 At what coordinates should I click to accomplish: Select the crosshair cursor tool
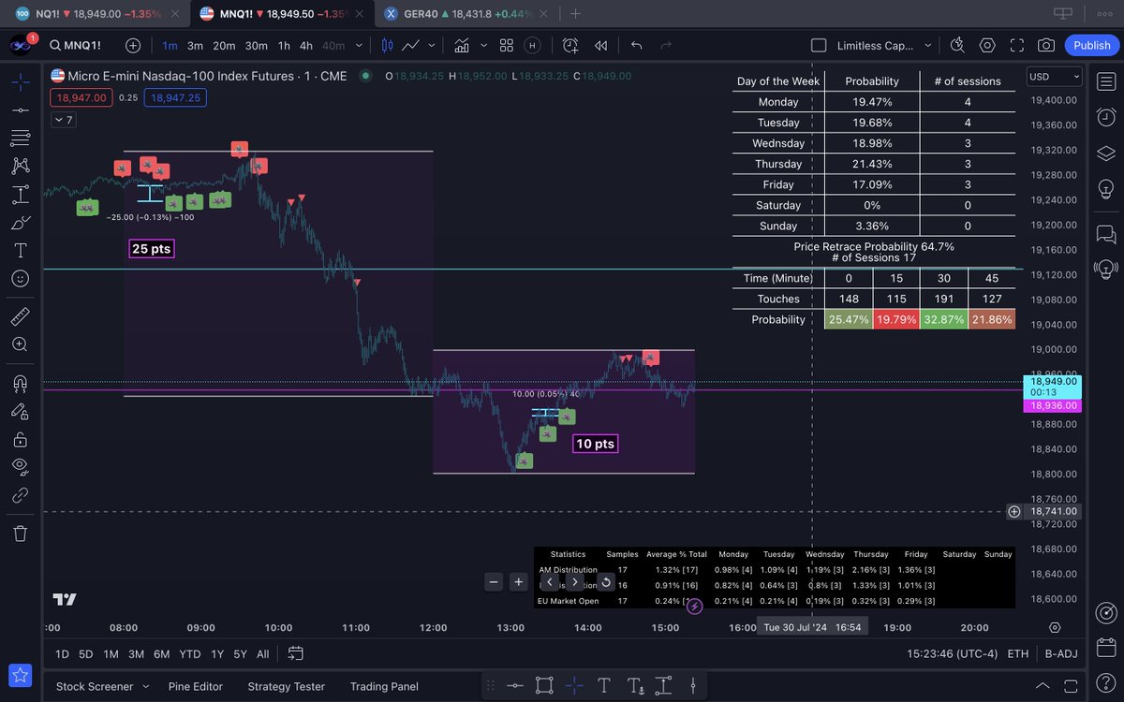(x=20, y=81)
